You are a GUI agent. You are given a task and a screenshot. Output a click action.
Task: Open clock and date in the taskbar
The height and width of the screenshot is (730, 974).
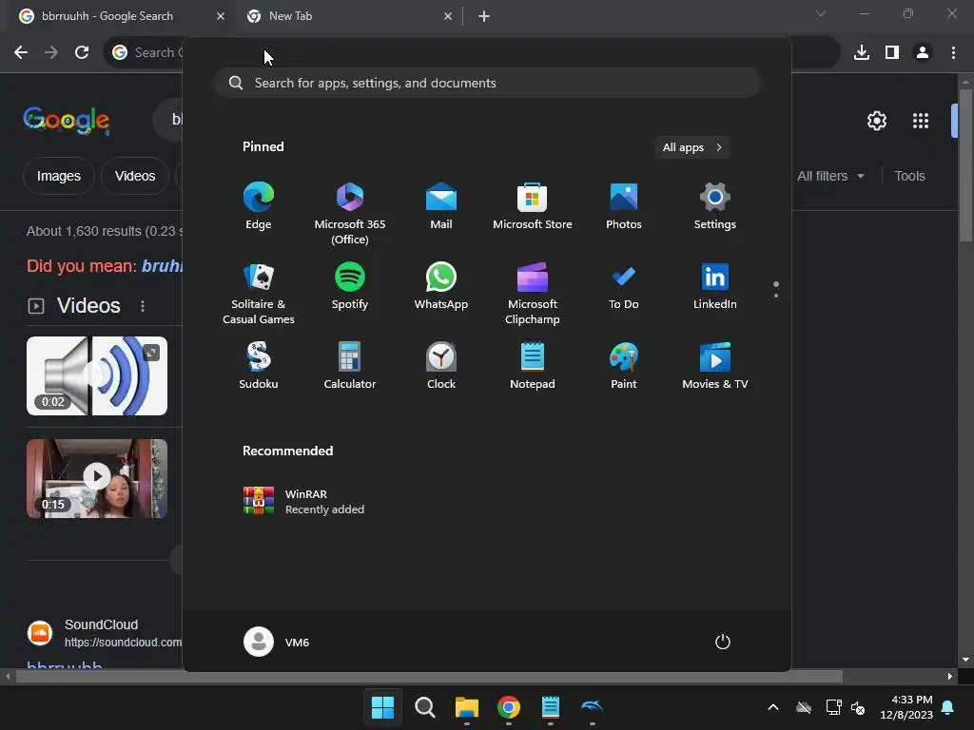[x=906, y=707]
